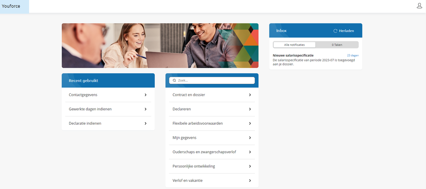The width and height of the screenshot is (426, 189).
Task: Expand Contract en dossier via chevron
Action: (250, 95)
